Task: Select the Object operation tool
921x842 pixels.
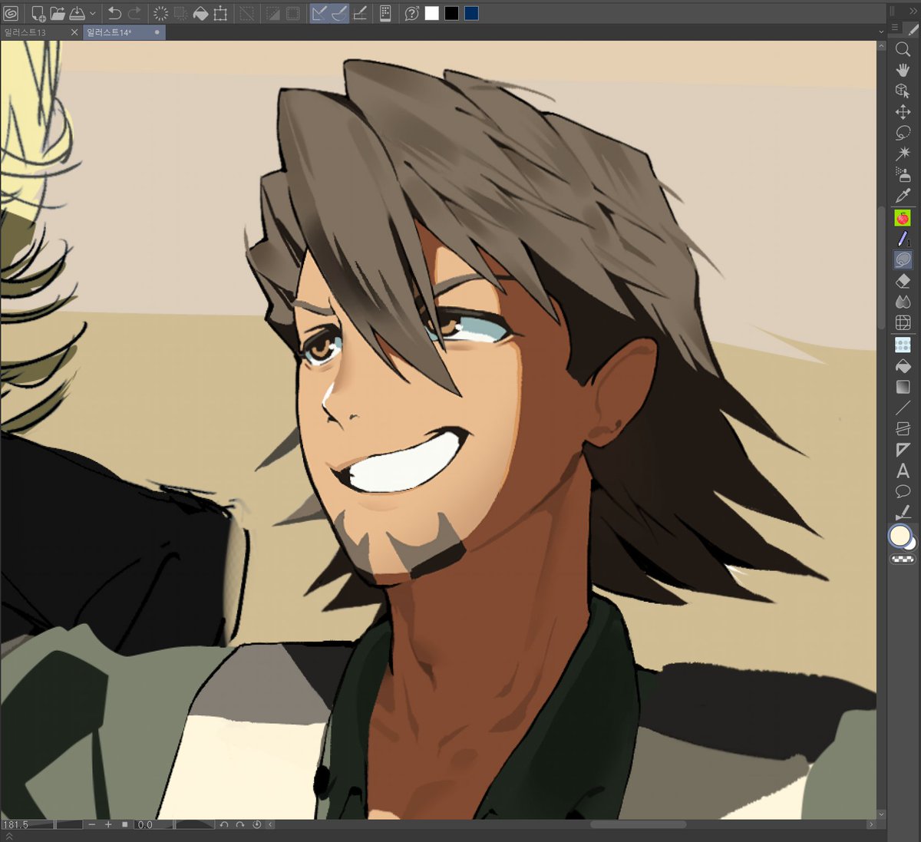Action: tap(903, 91)
